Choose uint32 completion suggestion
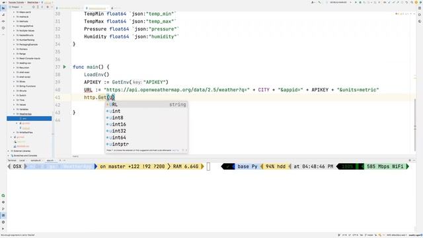The height and width of the screenshot is (238, 423). (x=146, y=131)
